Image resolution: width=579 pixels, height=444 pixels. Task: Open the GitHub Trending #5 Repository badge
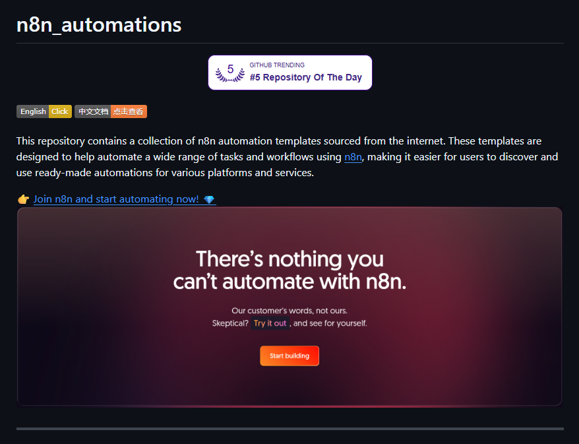(x=290, y=73)
